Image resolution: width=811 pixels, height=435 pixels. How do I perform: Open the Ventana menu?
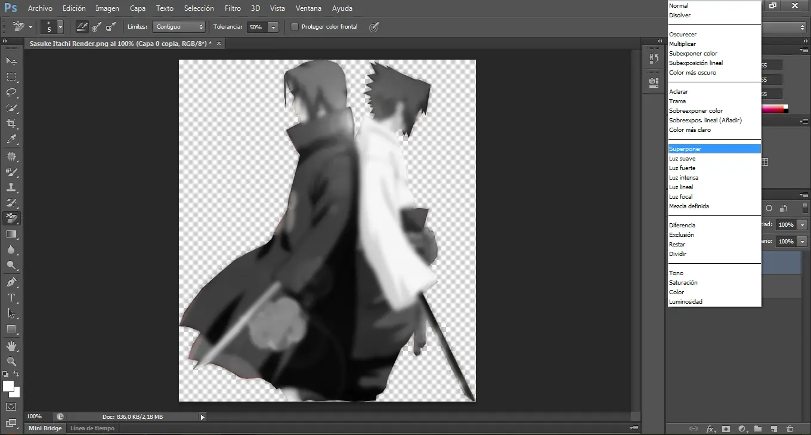coord(308,8)
